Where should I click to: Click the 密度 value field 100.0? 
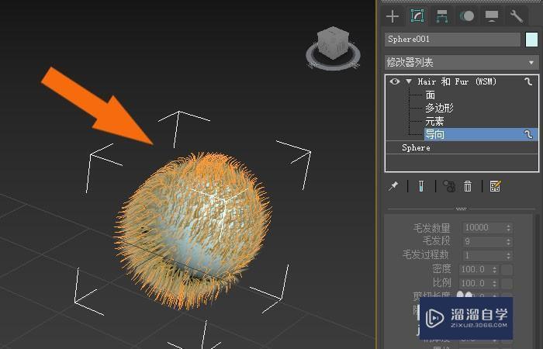(x=476, y=269)
